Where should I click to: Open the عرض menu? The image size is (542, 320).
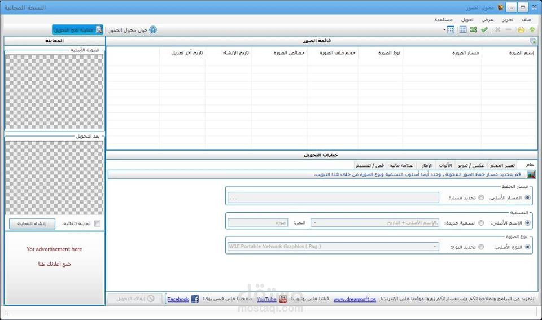tap(488, 20)
